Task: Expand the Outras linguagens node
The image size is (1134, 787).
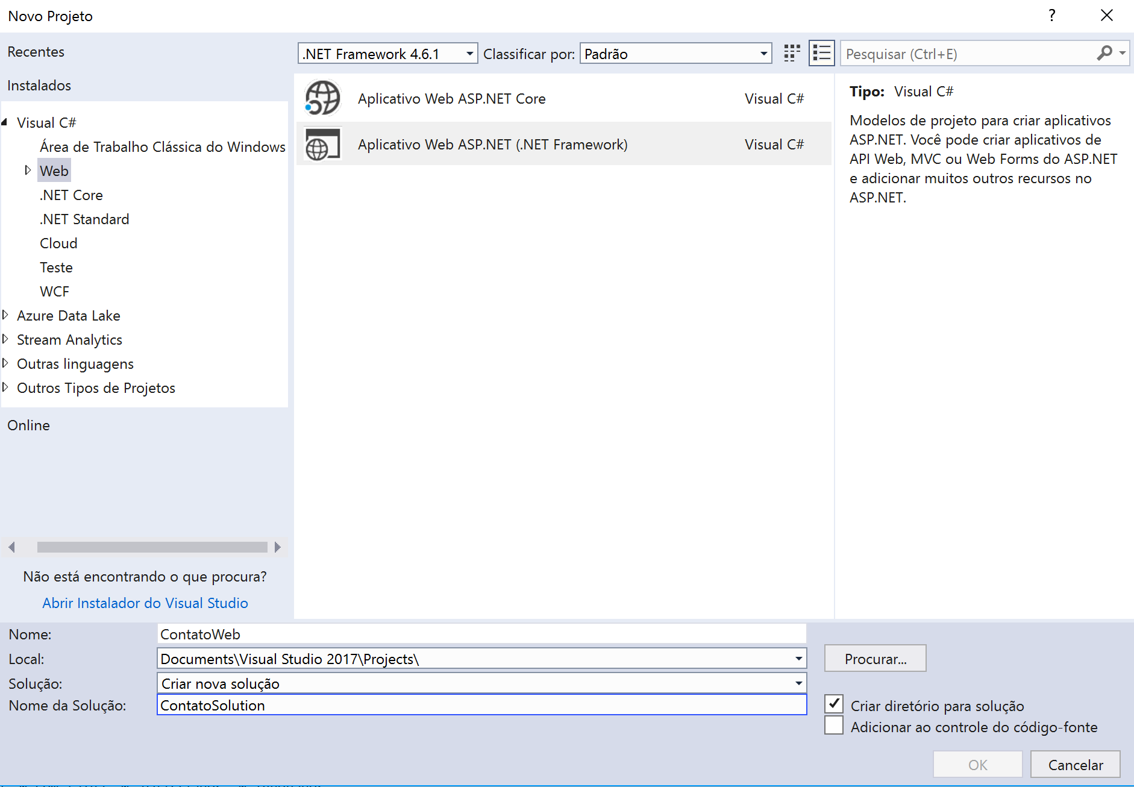Action: [x=5, y=363]
